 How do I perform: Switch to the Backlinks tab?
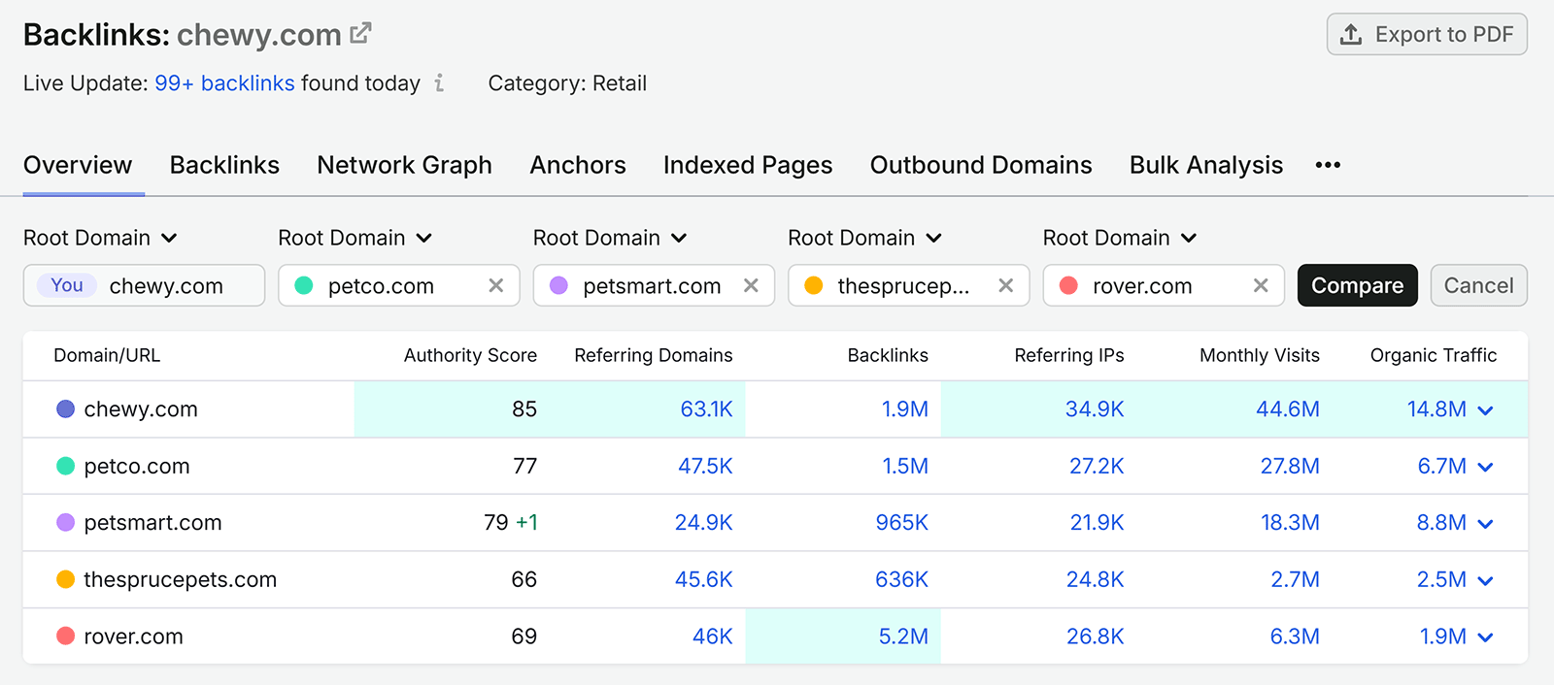coord(224,165)
